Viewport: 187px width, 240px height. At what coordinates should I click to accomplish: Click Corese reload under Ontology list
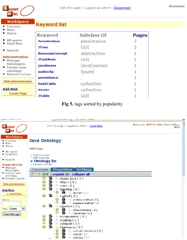42,164
